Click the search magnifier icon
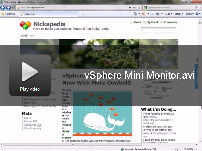Image resolution: width=202 pixels, height=151 pixels. click(x=196, y=7)
